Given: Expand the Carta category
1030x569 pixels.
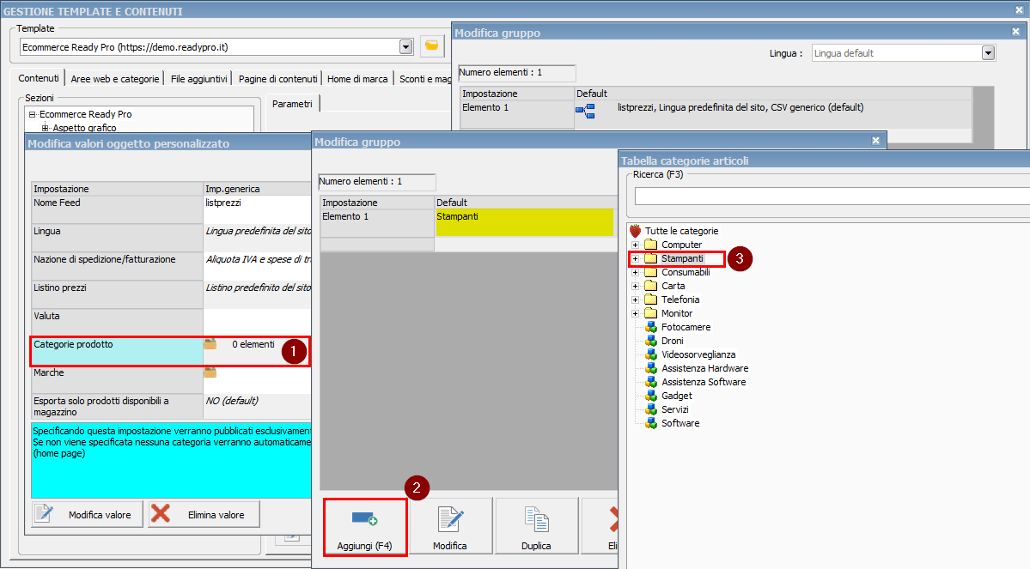Looking at the screenshot, I should coord(635,286).
